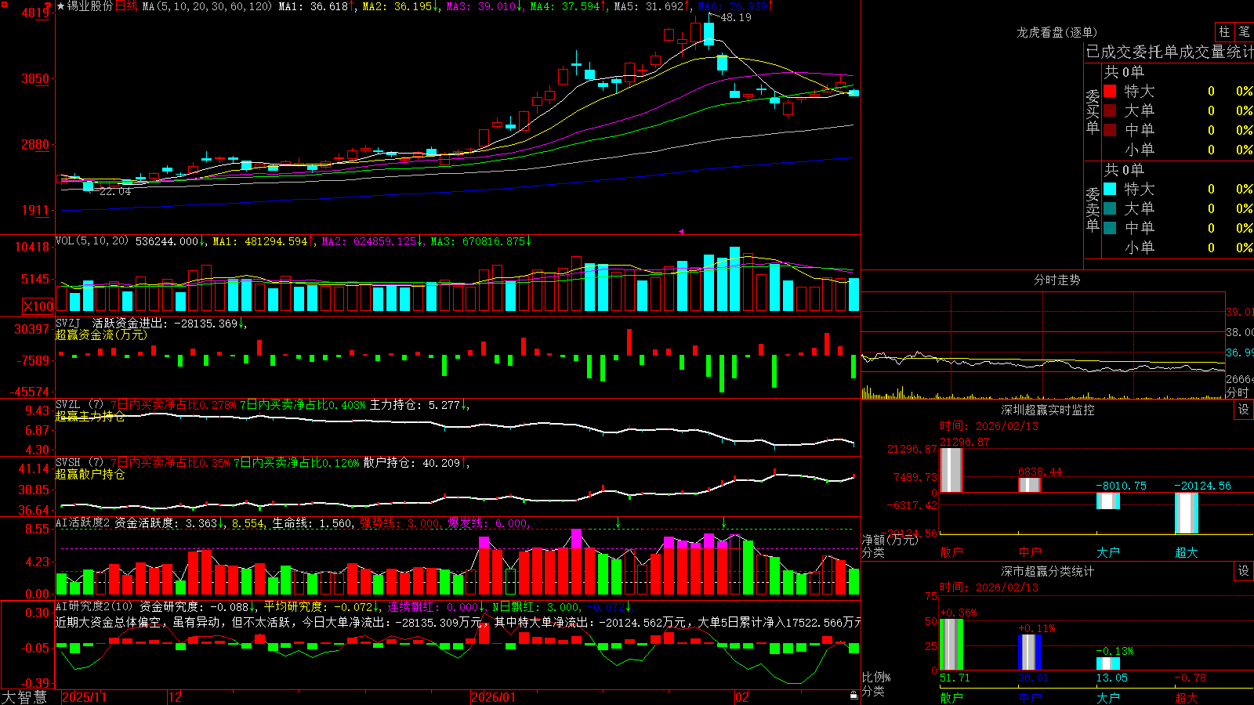Click the red question-mark icon at top-left
The image size is (1254, 705).
[46, 6]
